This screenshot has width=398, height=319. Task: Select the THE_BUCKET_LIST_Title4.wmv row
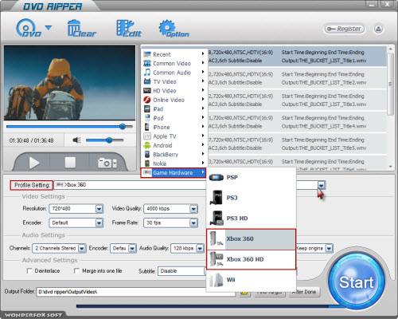click(x=297, y=122)
